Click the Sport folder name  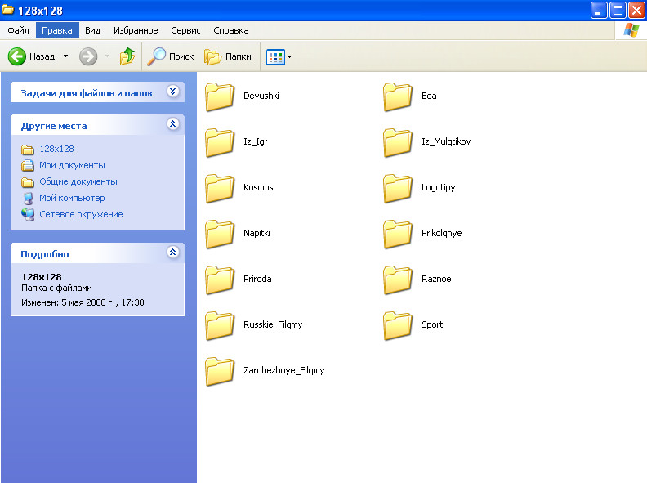pyautogui.click(x=432, y=324)
